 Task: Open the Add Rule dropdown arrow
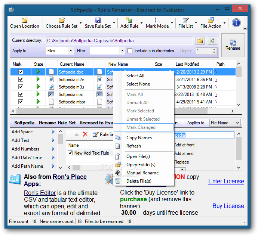(x=141, y=23)
